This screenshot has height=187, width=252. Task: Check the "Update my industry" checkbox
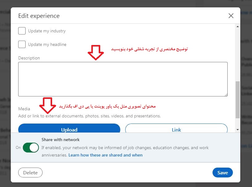click(22, 31)
